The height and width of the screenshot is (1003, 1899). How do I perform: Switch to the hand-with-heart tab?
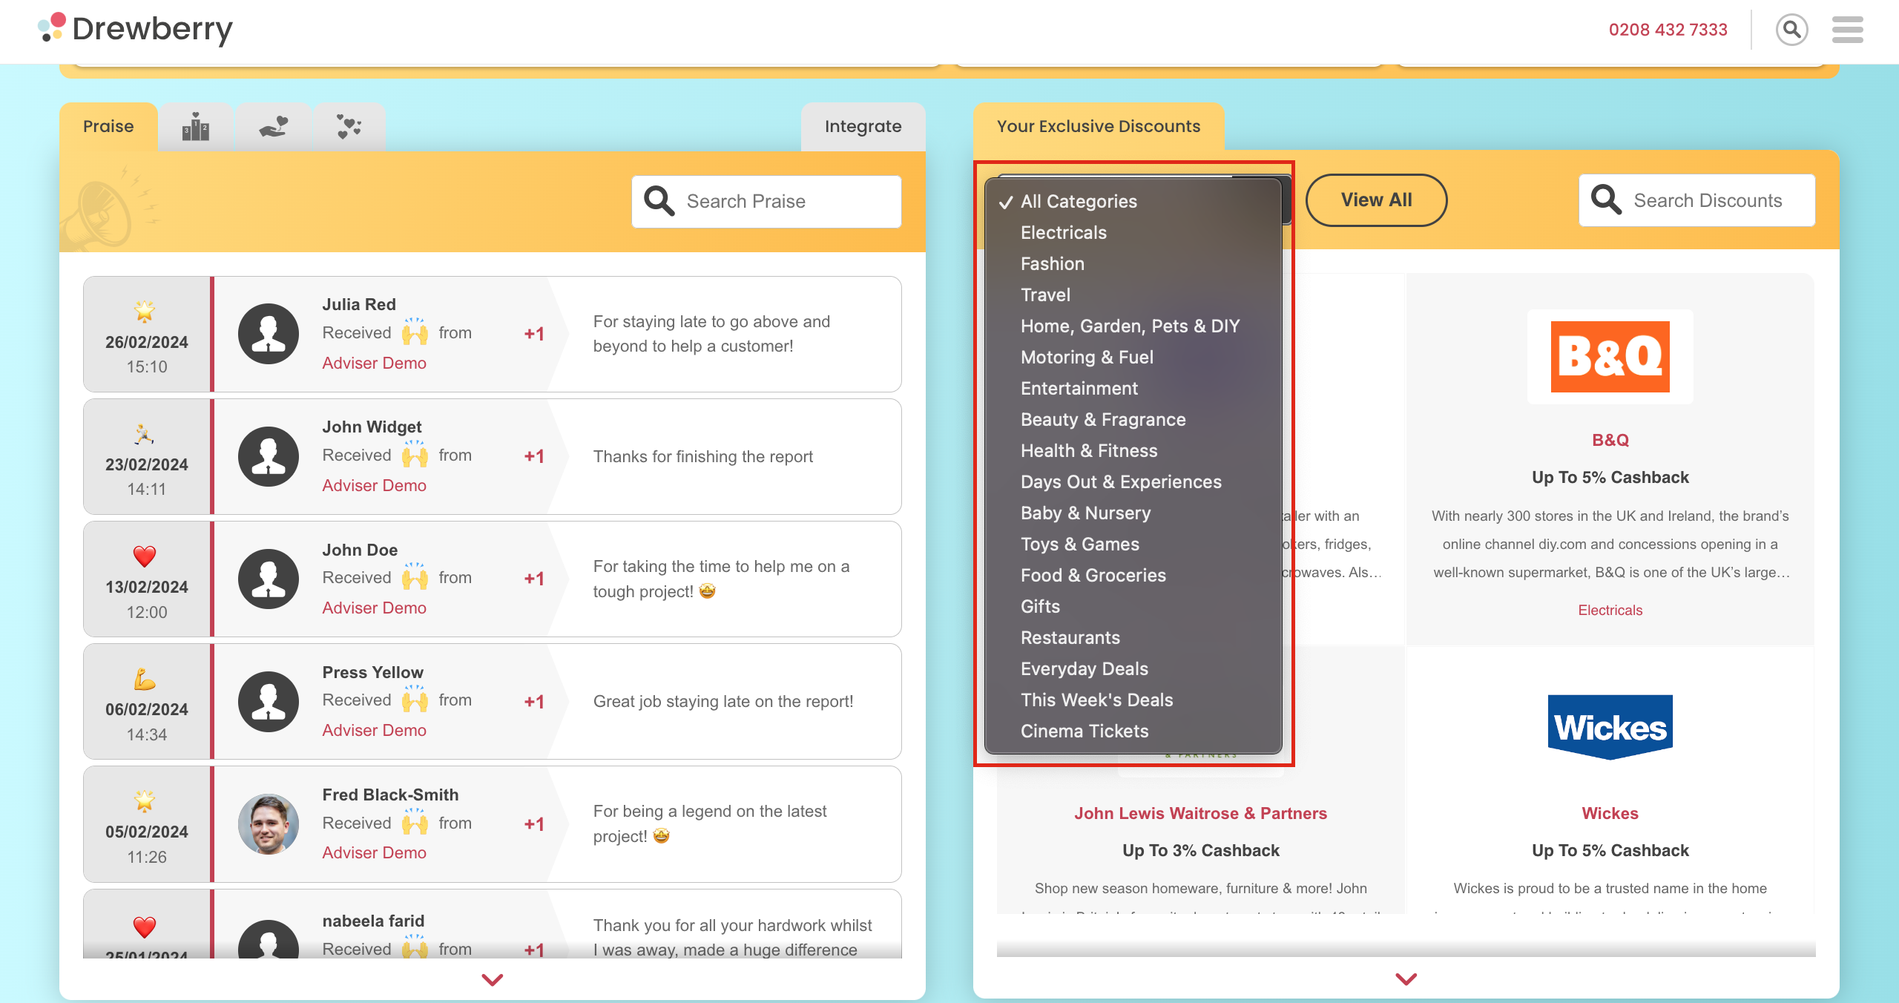pyautogui.click(x=273, y=127)
